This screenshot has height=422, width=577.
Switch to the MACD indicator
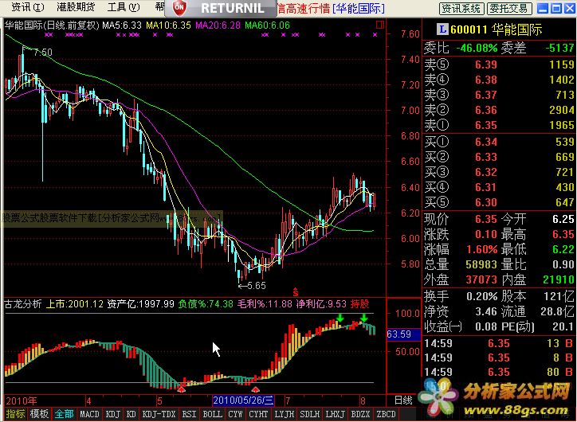pos(89,414)
